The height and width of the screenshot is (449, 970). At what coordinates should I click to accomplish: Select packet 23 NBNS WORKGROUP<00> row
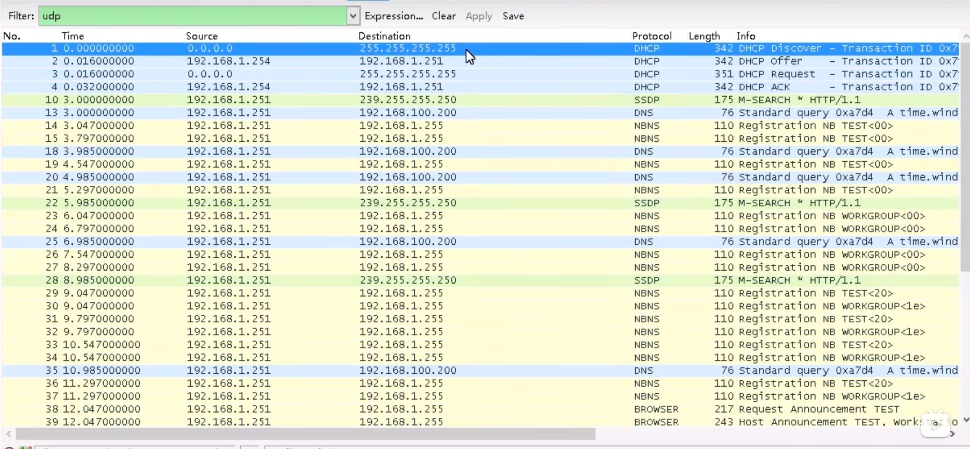coord(480,216)
